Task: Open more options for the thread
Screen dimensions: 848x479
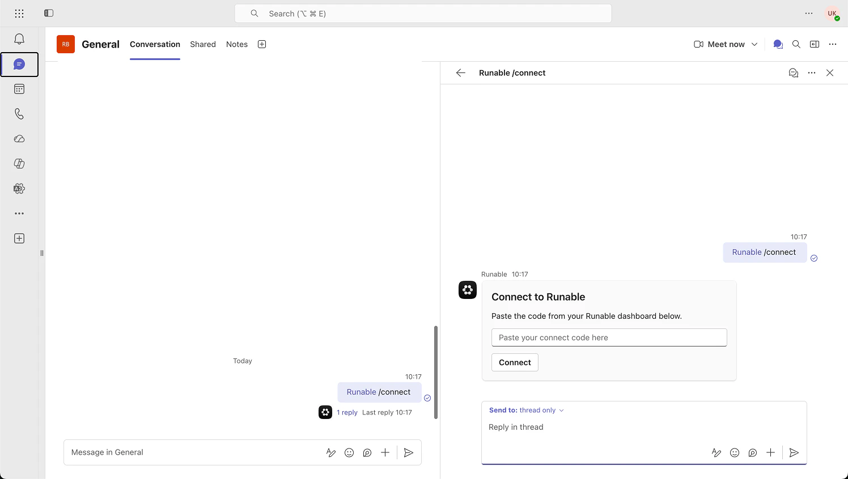Action: coord(812,72)
